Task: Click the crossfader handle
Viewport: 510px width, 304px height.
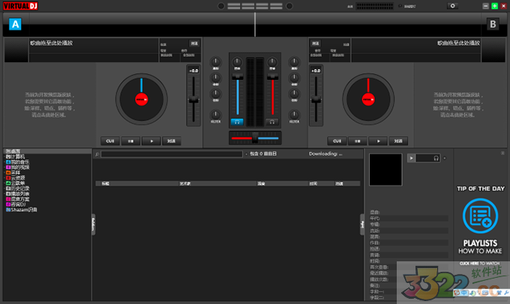Action: pos(255,138)
